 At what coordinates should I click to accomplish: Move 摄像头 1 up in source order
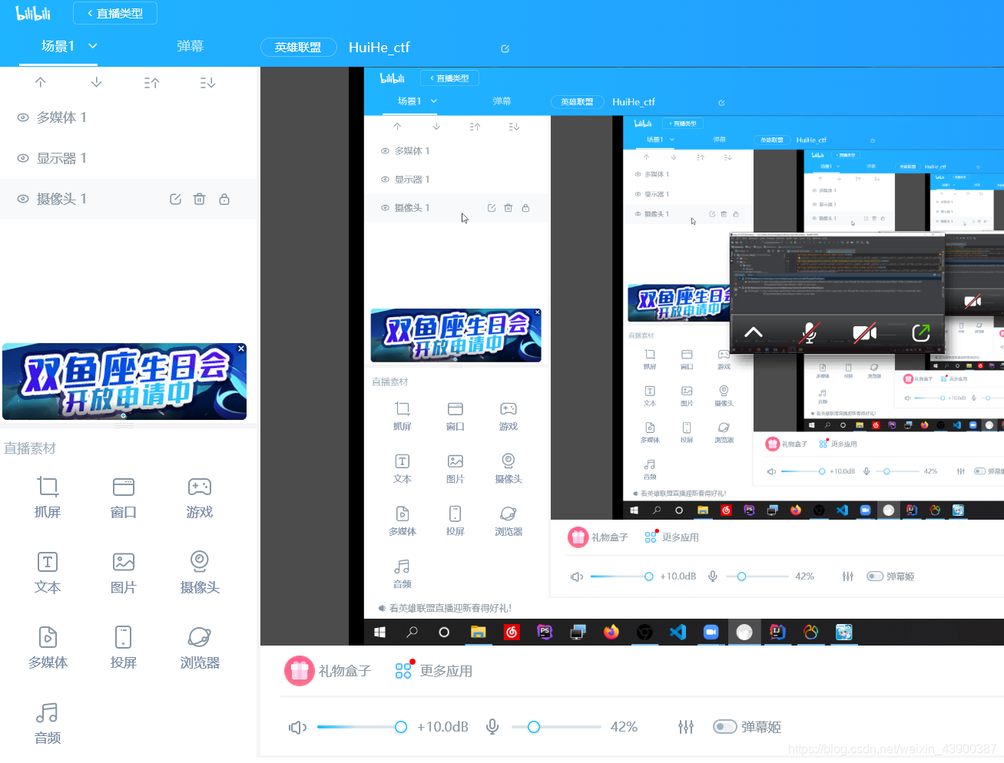pos(40,82)
